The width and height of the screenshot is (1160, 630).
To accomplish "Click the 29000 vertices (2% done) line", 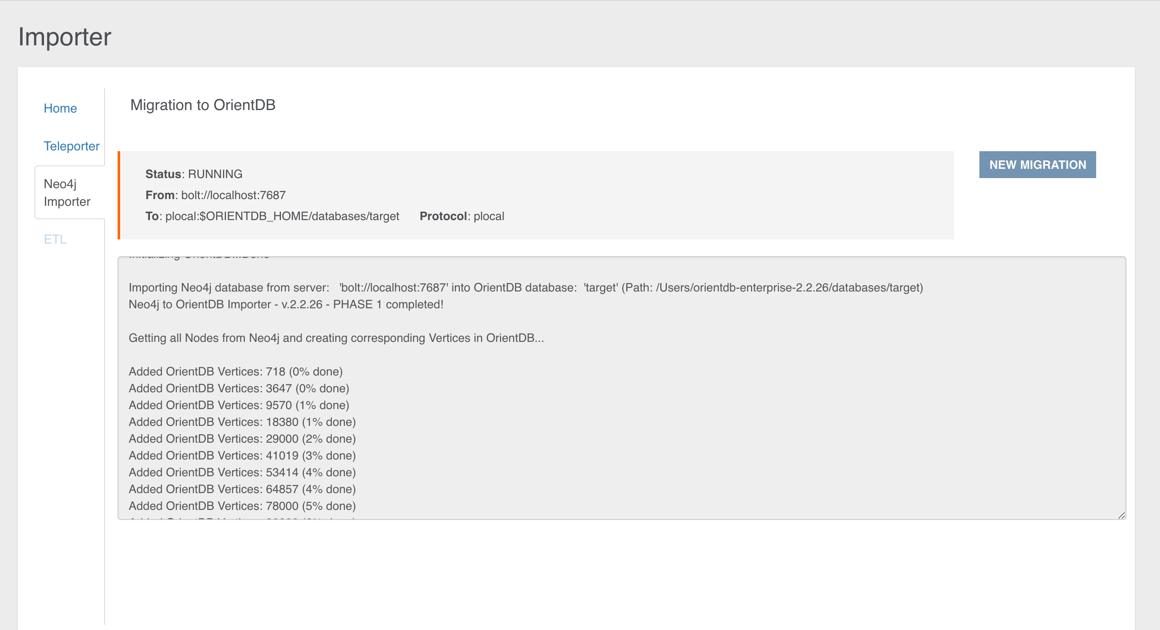I will (242, 439).
